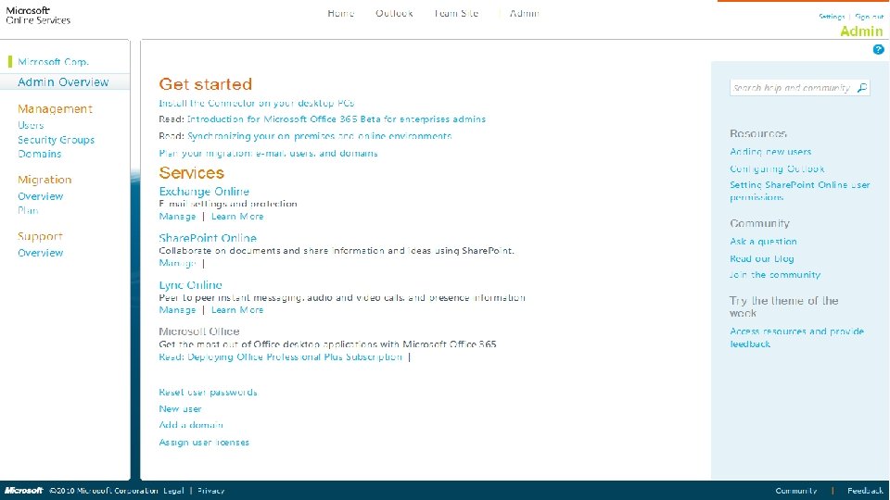Screen dimensions: 890x500
Task: Click Sign out
Action: click(869, 17)
